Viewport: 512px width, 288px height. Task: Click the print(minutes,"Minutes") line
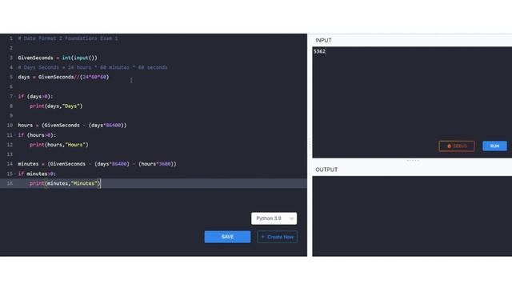point(65,183)
